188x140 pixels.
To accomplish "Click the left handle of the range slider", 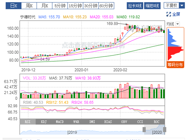I will (x=144, y=130).
